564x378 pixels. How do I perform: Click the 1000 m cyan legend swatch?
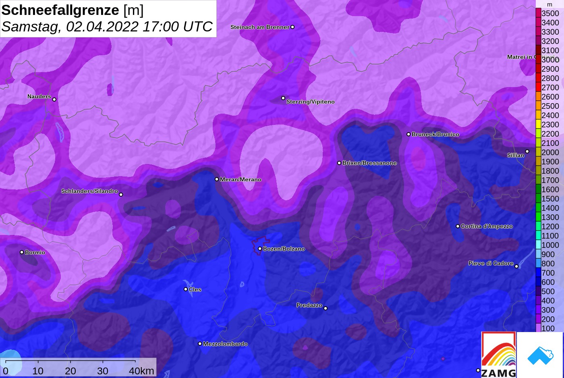coord(538,245)
